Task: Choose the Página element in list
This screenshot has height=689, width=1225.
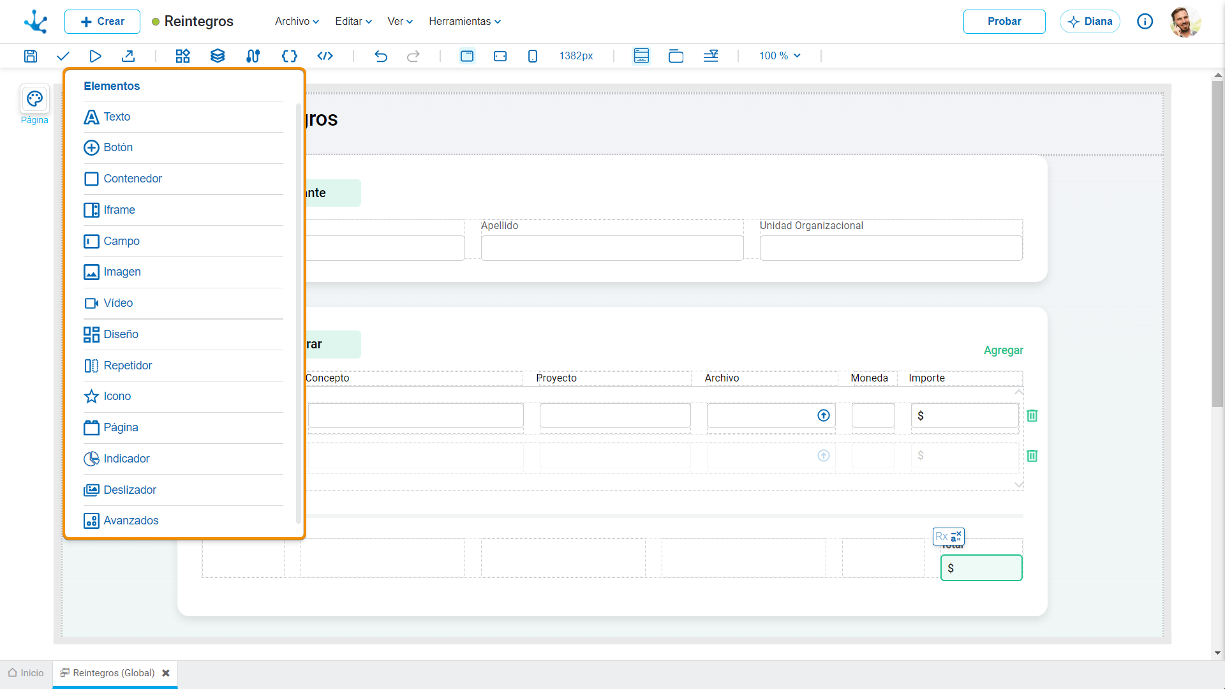Action: click(x=183, y=428)
